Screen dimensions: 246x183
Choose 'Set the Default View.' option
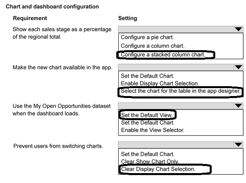[147, 115]
